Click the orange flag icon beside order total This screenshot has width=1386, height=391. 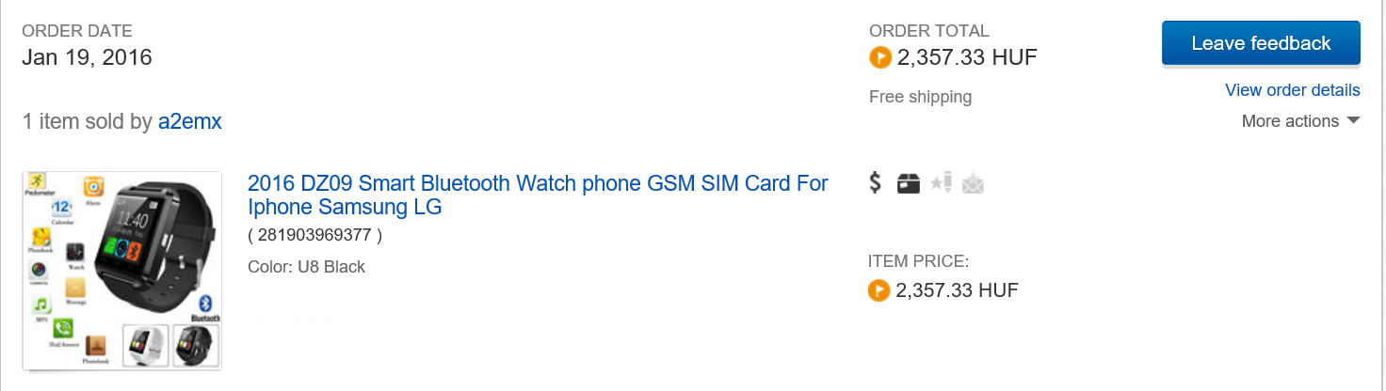point(879,58)
